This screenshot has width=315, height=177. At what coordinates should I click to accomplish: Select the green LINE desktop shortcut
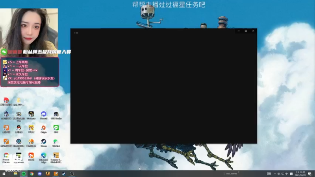click(56, 129)
